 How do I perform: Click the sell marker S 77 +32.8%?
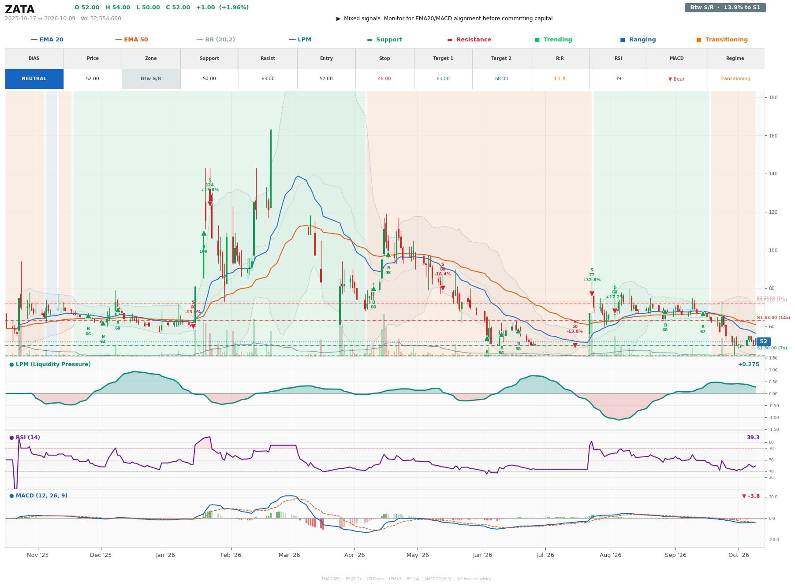[592, 294]
